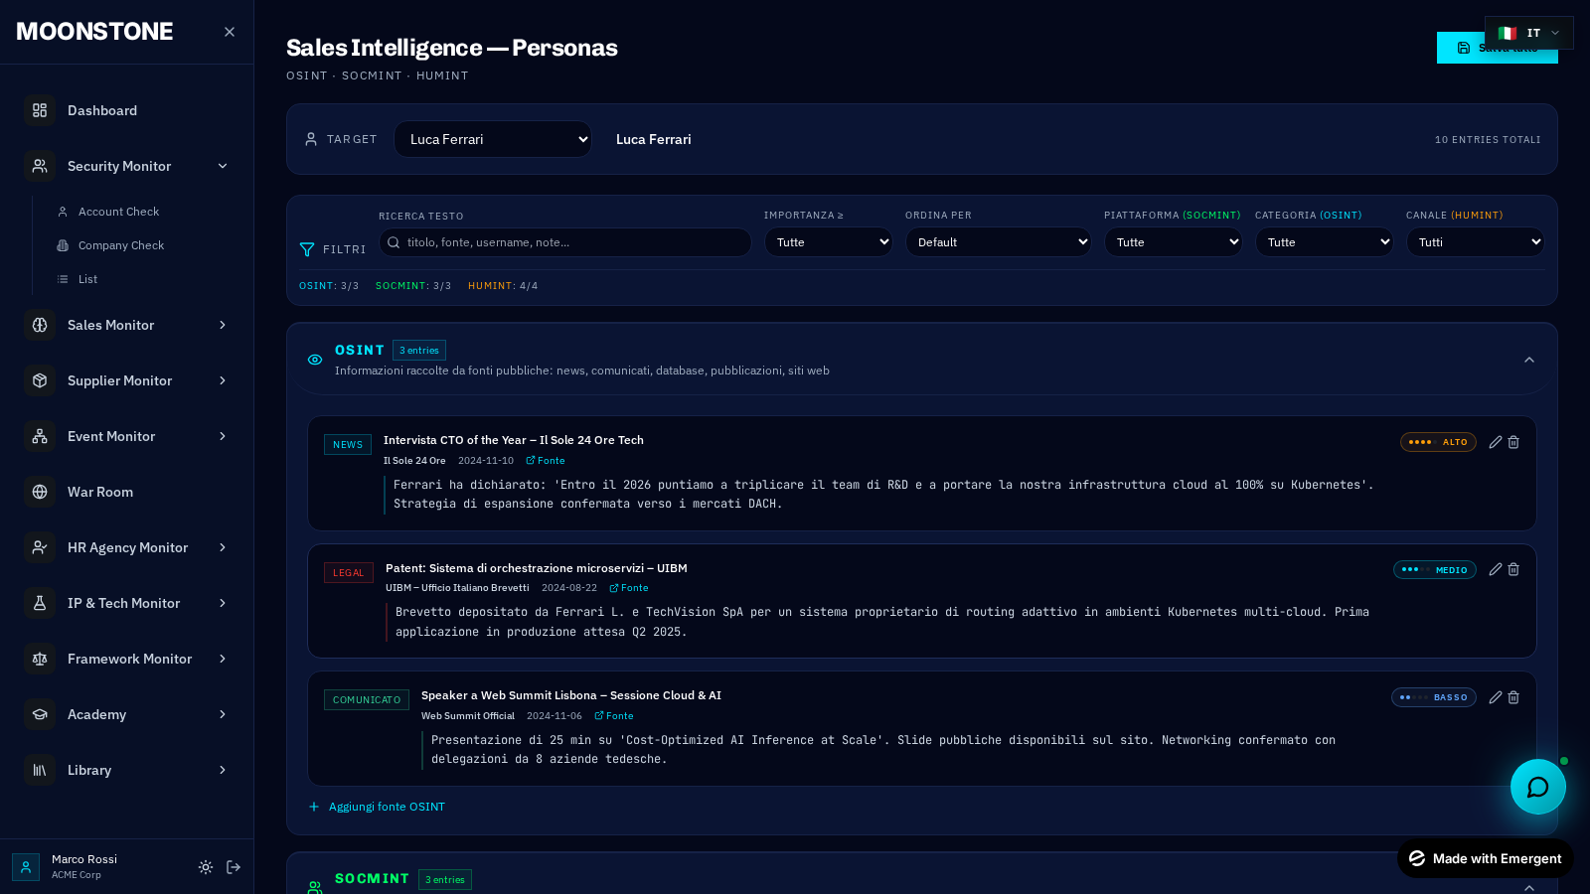Click the ALTO importance badge
1590x894 pixels.
click(x=1438, y=442)
